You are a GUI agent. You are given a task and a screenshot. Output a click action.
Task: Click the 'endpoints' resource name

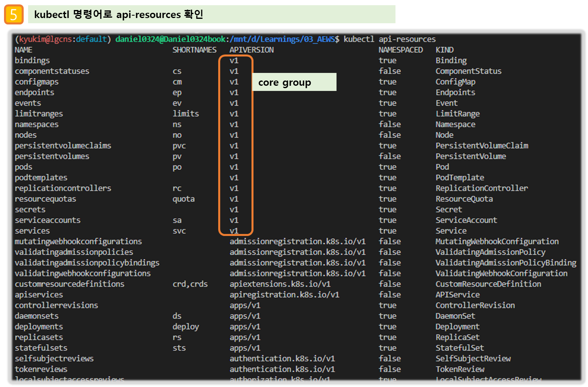pyautogui.click(x=34, y=93)
